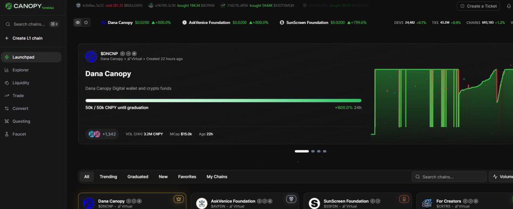Toggle the eye visibility icon in ticker bar
This screenshot has width=513, height=209.
click(x=78, y=23)
